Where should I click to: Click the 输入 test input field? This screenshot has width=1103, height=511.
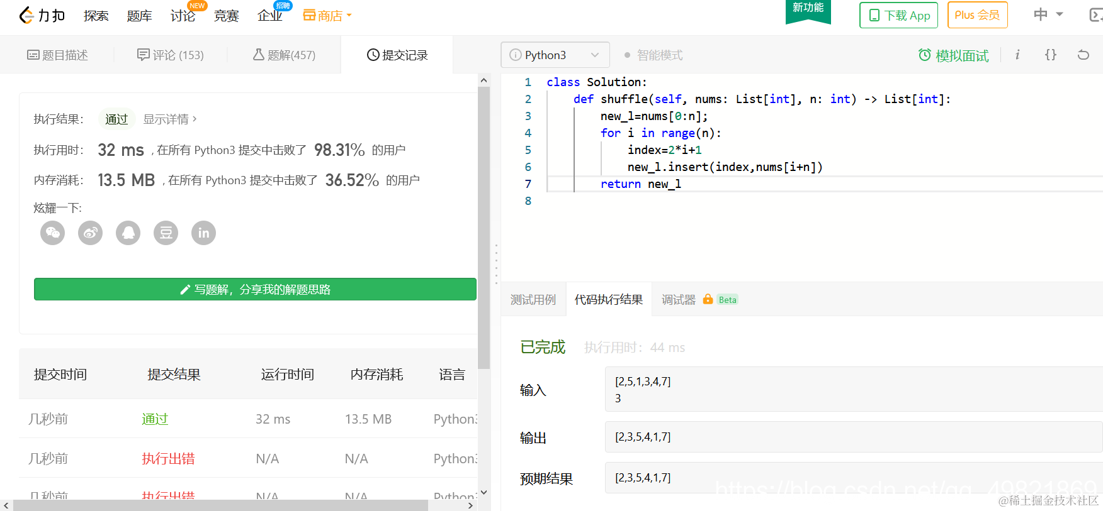[x=854, y=389]
